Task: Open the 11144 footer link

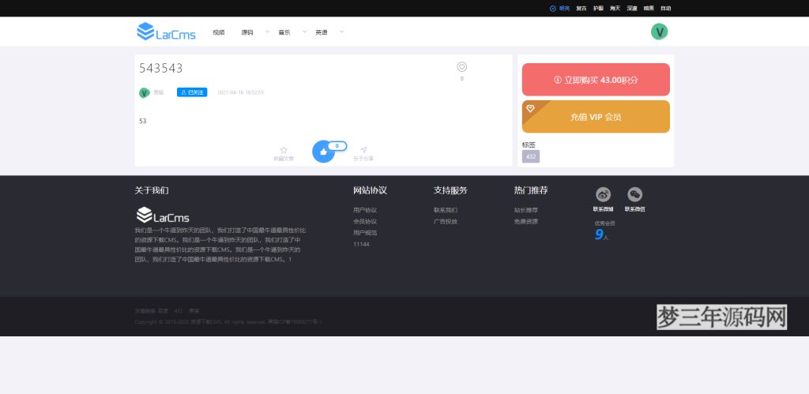Action: click(x=361, y=244)
